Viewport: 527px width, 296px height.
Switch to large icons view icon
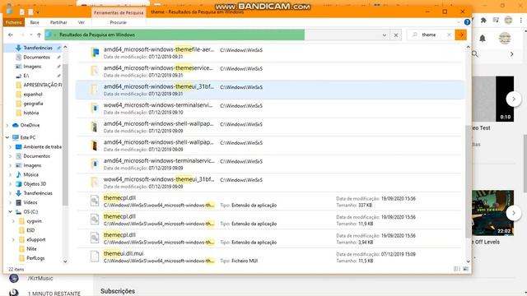pyautogui.click(x=466, y=269)
